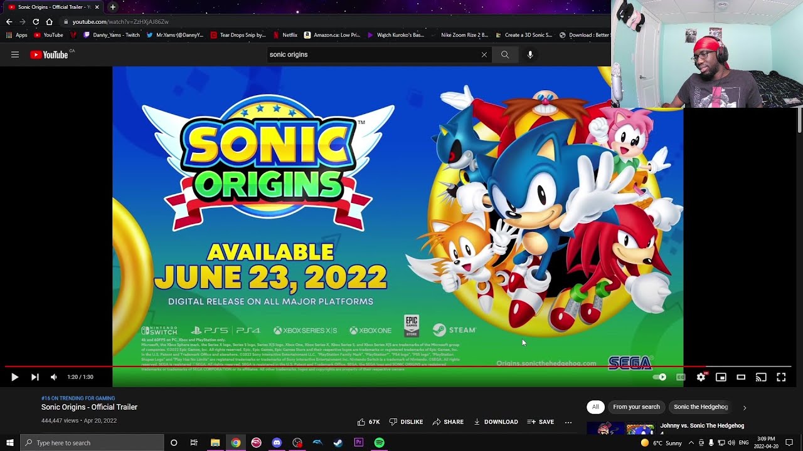This screenshot has height=451, width=803.
Task: Click the Windows taskbar search box
Action: coord(92,443)
